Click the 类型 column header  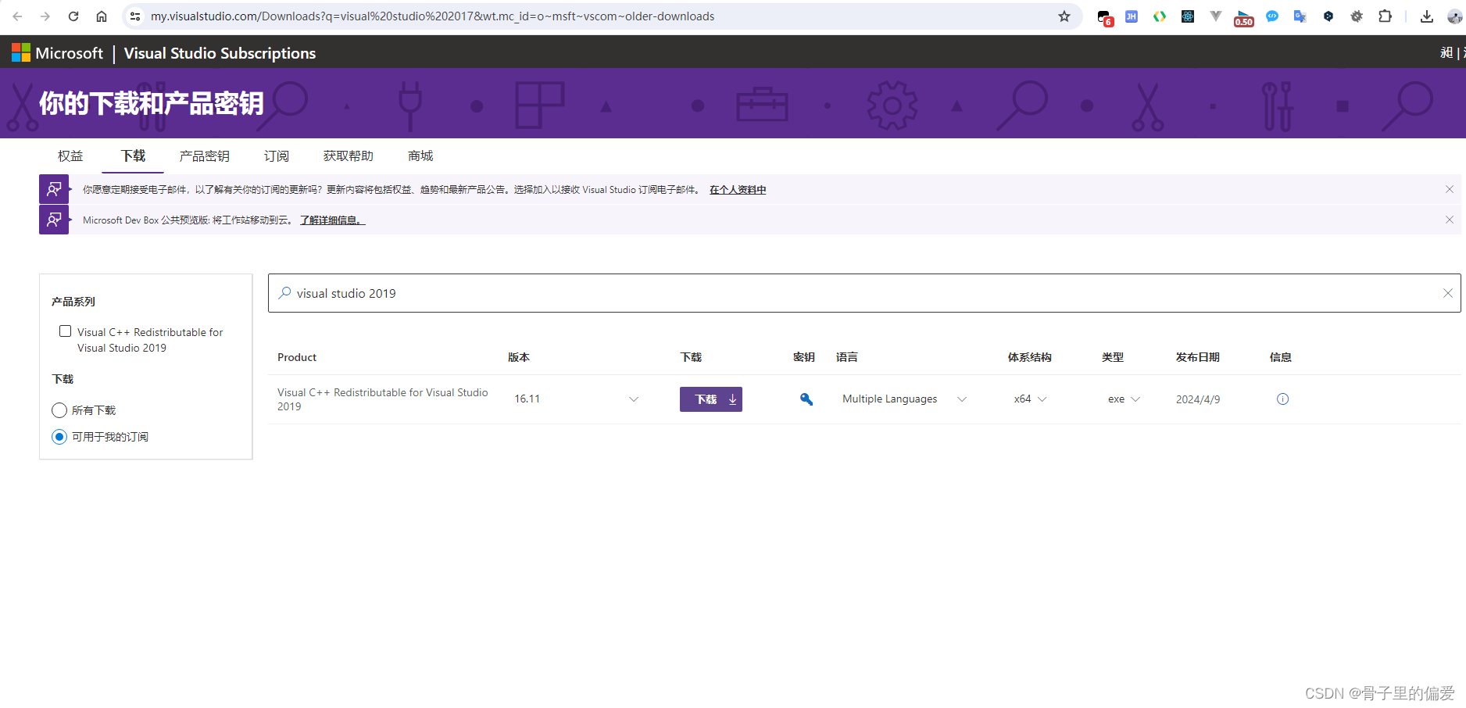(x=1113, y=357)
